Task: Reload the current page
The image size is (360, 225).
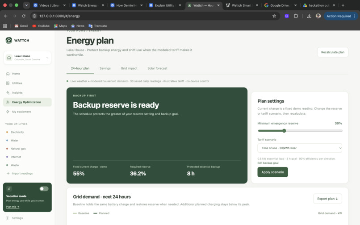Action: [x=24, y=16]
